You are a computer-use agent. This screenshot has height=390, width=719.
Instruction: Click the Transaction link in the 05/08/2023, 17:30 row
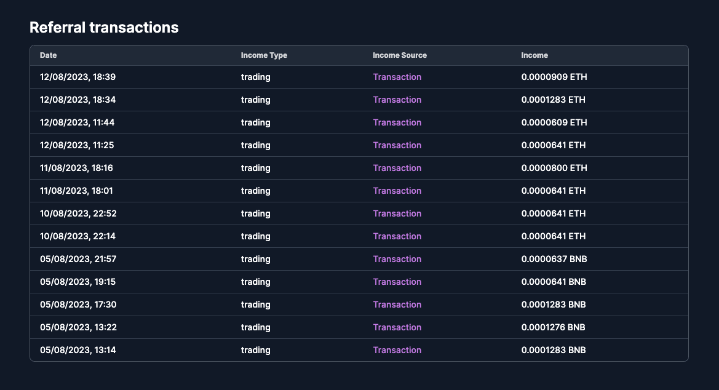tap(397, 304)
